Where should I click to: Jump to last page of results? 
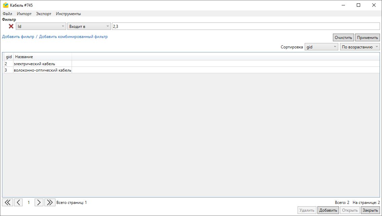(50, 202)
